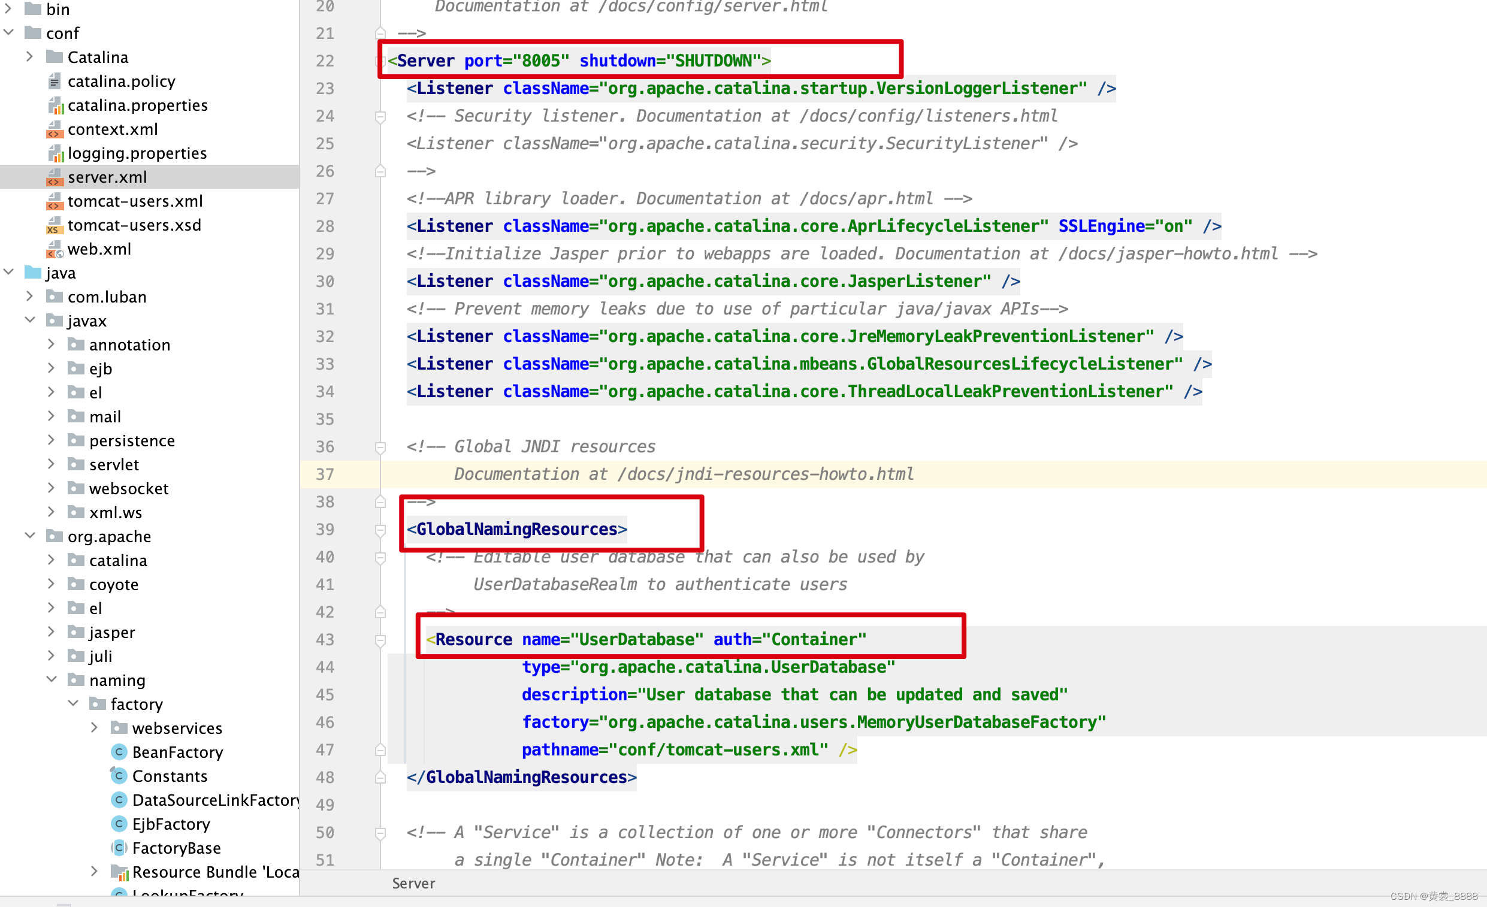Image resolution: width=1487 pixels, height=907 pixels.
Task: Select the xml.ws package
Action: pyautogui.click(x=150, y=512)
